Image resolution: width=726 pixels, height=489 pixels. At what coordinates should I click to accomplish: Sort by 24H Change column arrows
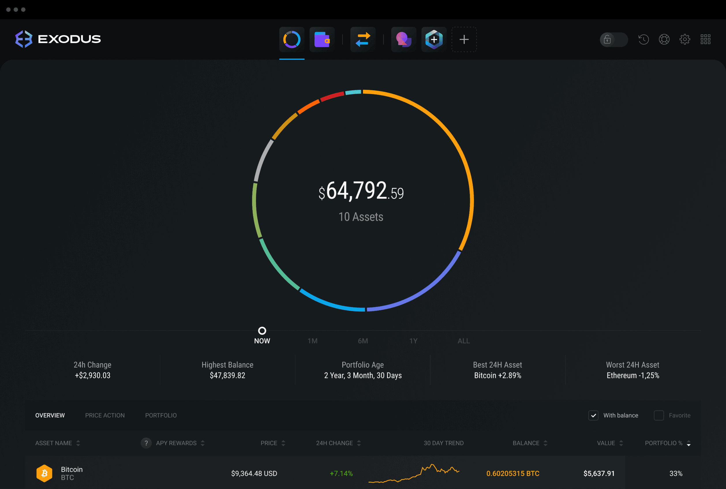click(x=359, y=443)
